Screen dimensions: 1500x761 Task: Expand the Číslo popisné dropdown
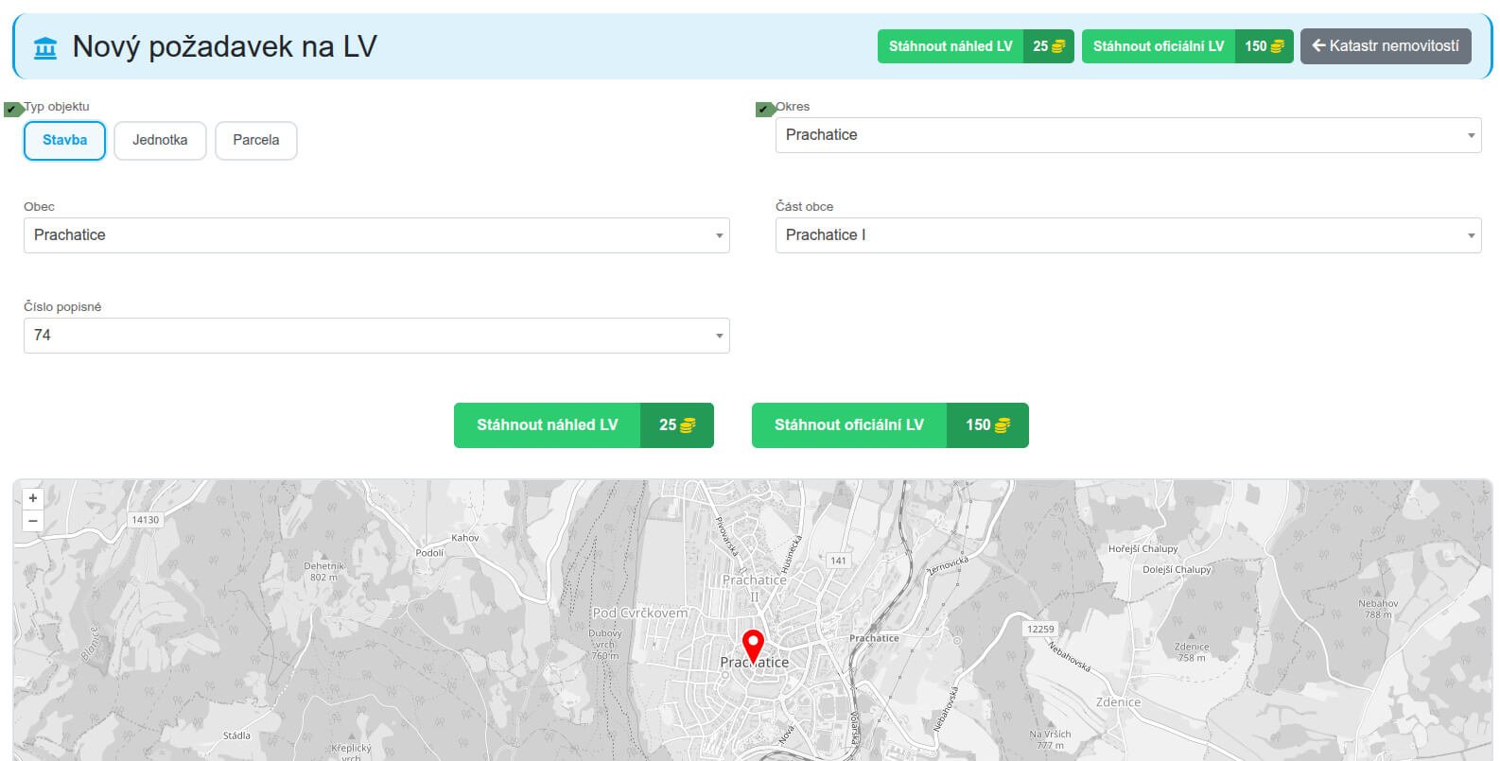coord(376,336)
